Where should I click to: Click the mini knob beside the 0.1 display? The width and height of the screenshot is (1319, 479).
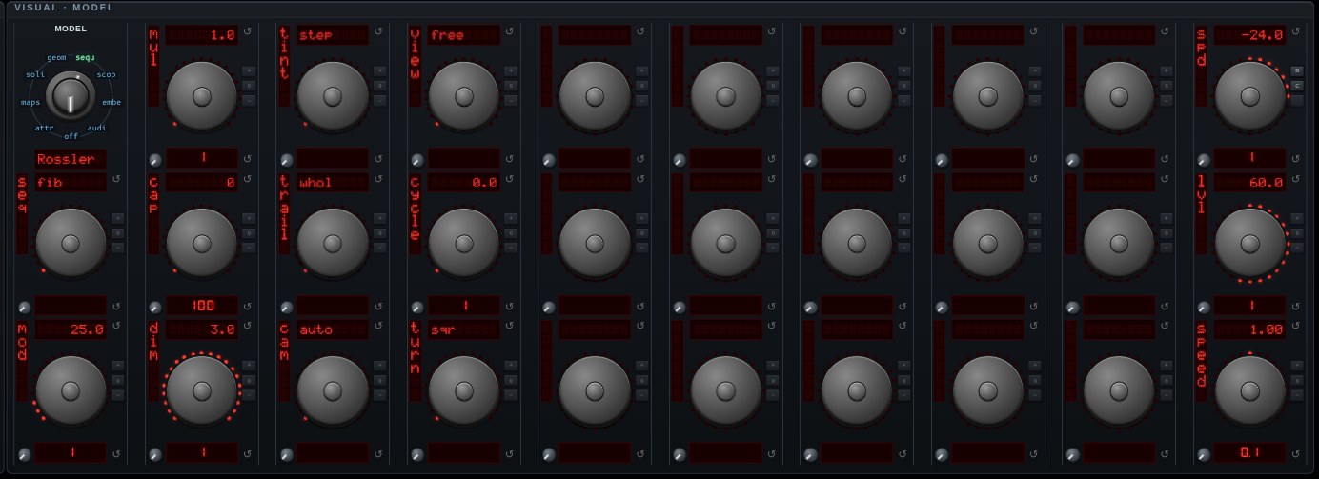click(x=1203, y=454)
